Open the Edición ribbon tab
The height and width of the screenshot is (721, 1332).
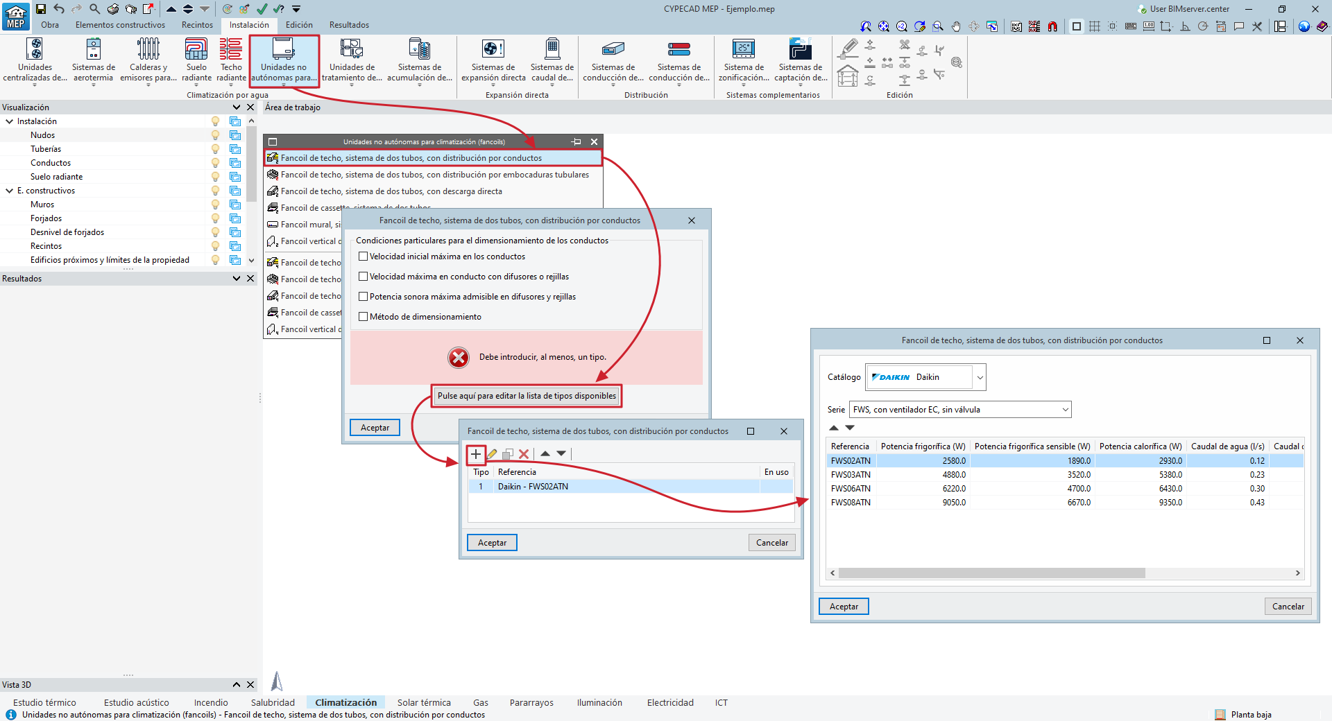[299, 25]
